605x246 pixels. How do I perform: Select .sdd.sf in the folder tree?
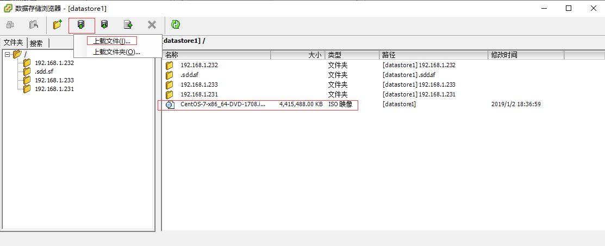tap(43, 72)
